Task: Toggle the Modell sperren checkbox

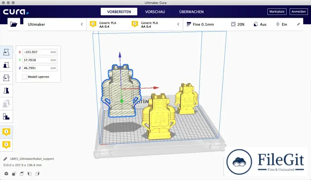Action: [x=25, y=77]
